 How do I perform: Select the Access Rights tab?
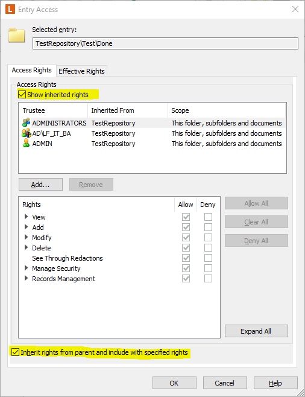(32, 70)
